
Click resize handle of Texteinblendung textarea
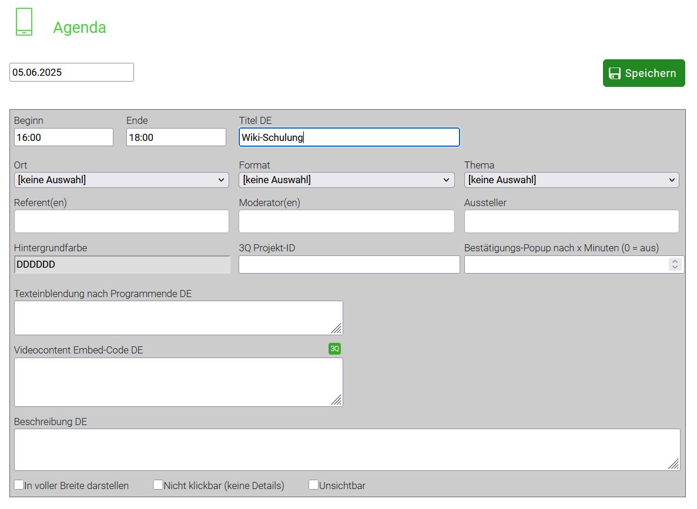click(336, 328)
